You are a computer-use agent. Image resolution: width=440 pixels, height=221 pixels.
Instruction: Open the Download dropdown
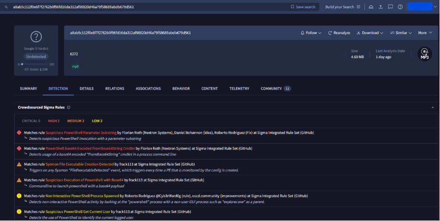tap(370, 33)
